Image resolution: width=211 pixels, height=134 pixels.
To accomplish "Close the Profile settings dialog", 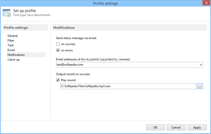I will (206, 3).
